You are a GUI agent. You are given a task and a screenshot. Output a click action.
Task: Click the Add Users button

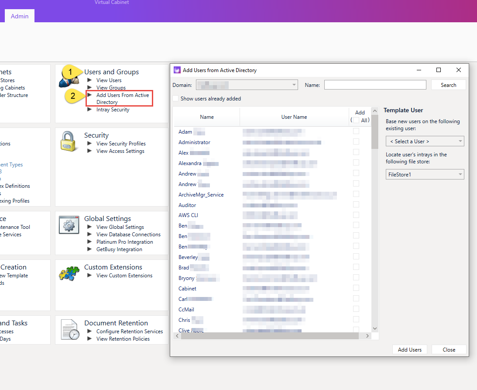pos(409,349)
